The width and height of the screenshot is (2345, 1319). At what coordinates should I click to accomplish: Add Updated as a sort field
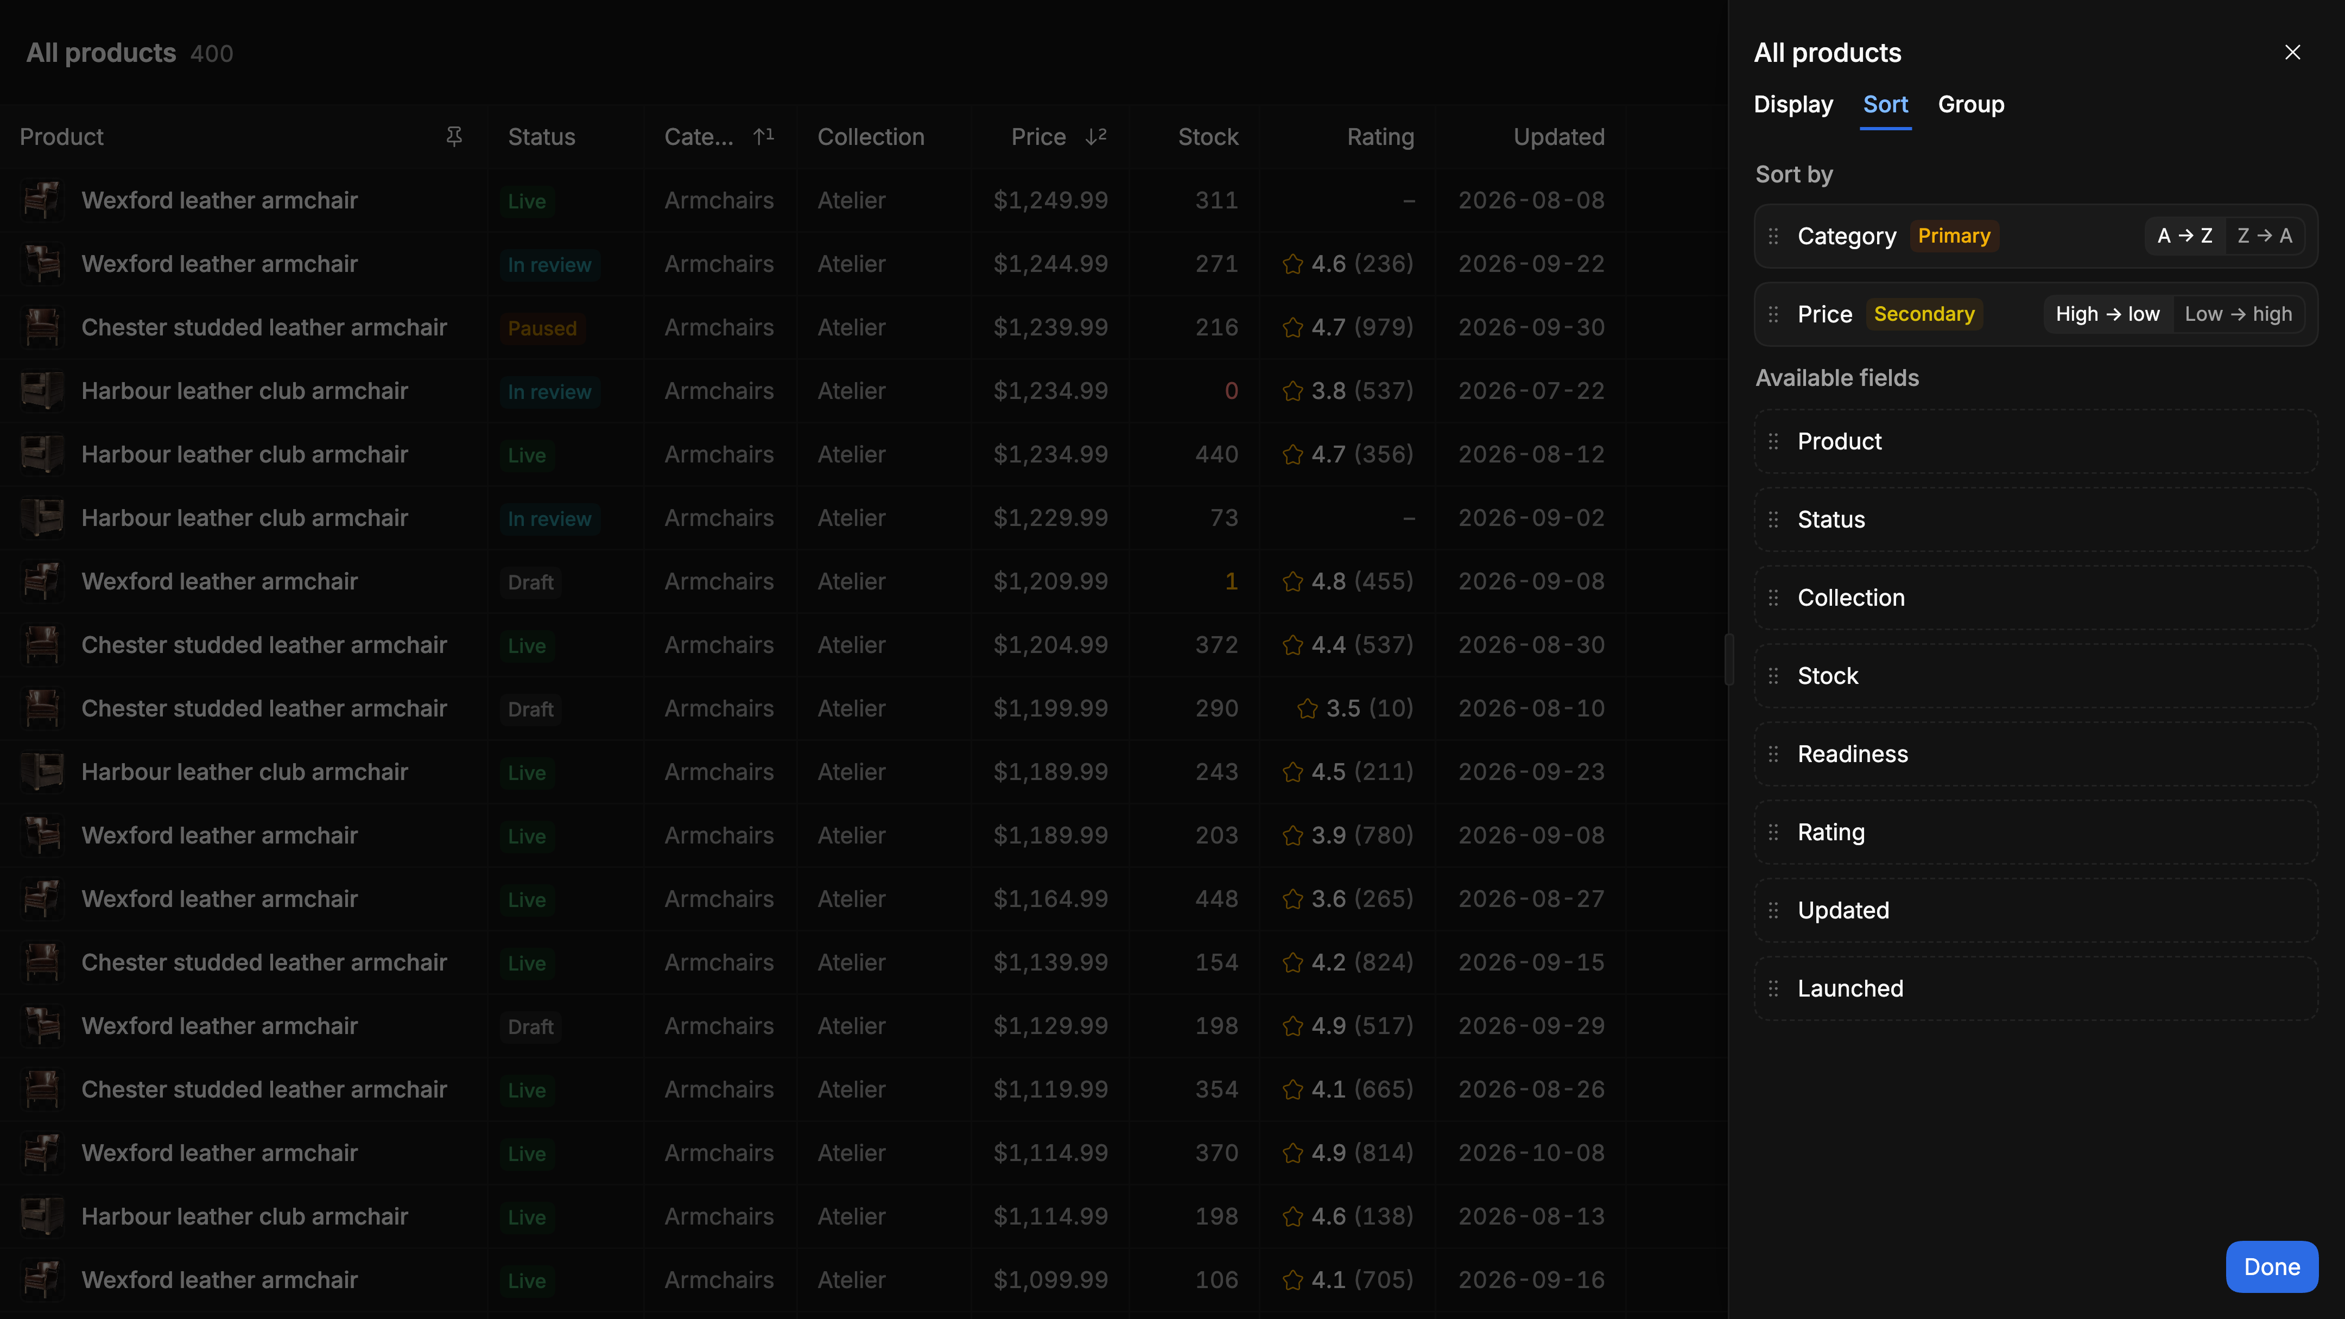point(2036,911)
